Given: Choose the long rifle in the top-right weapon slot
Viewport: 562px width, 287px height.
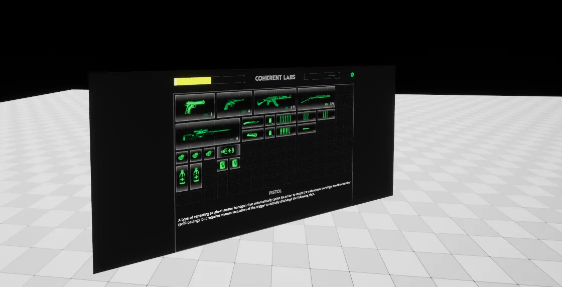Looking at the screenshot, I should point(317,99).
